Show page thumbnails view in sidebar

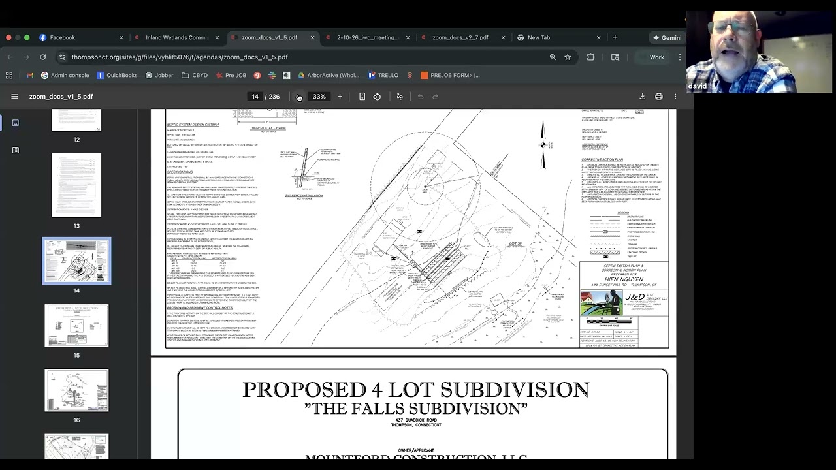[16, 123]
